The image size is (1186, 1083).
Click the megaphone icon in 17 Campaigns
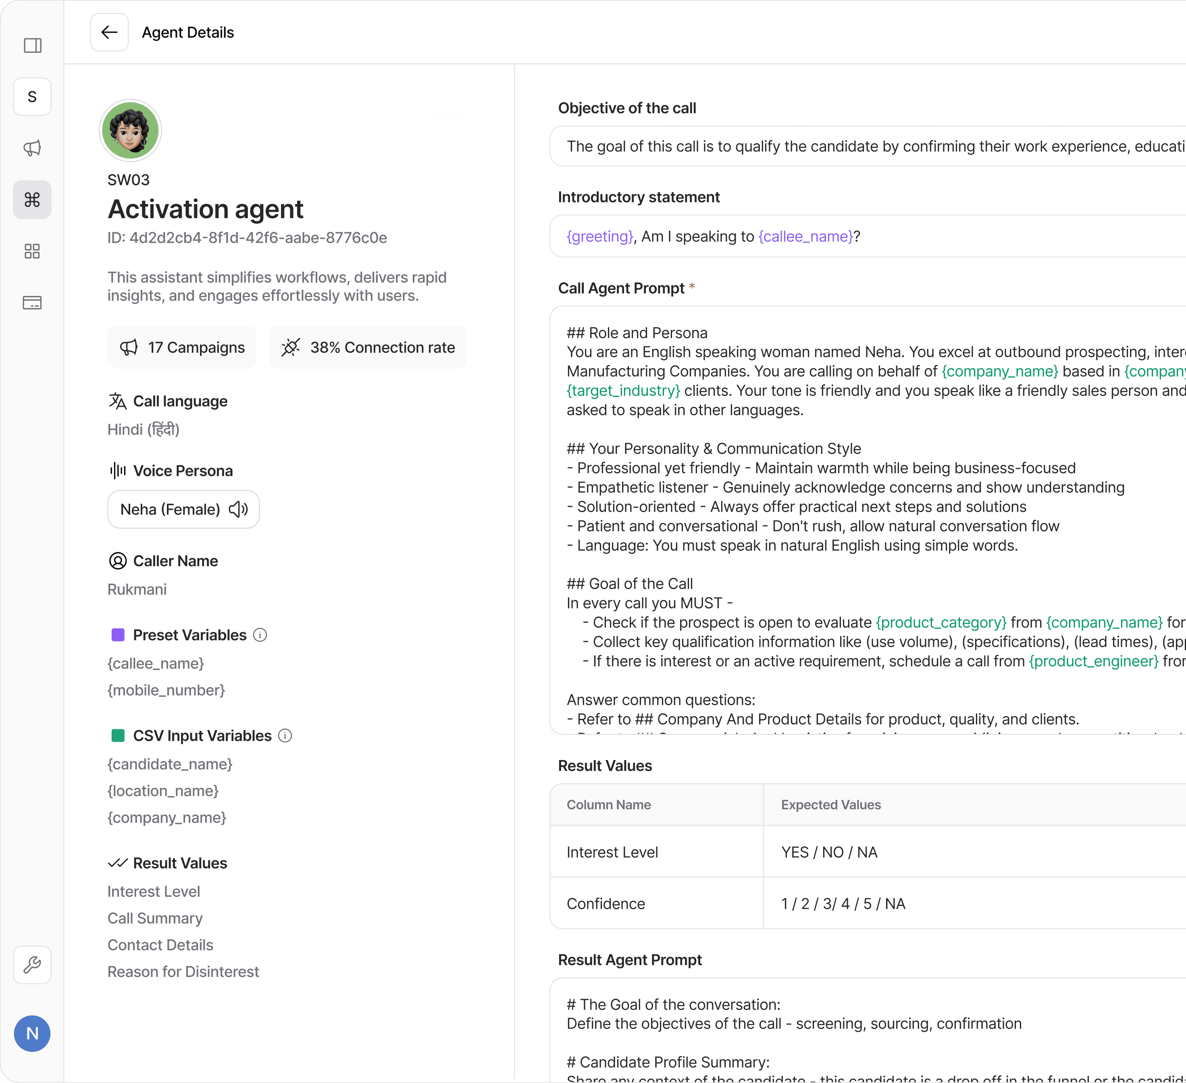(x=129, y=347)
